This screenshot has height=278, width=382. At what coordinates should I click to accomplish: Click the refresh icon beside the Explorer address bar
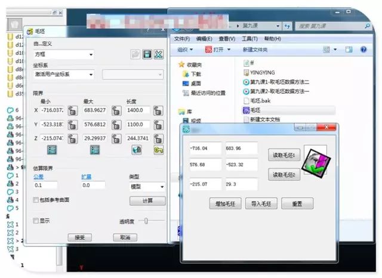click(x=288, y=26)
